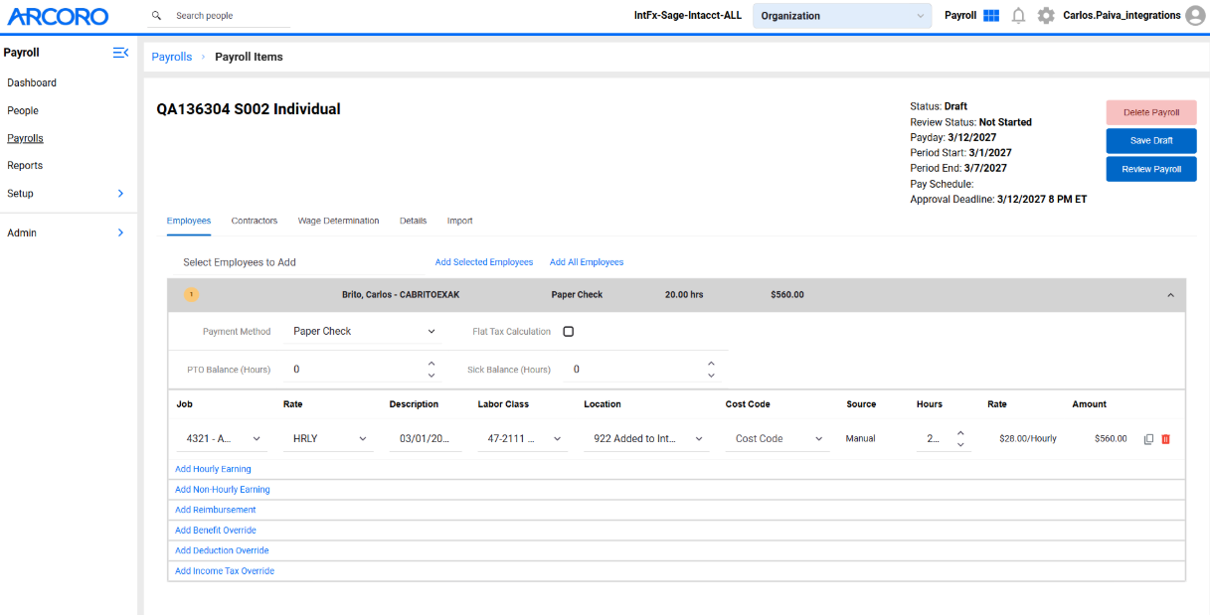The height and width of the screenshot is (615, 1210).
Task: Open Payrolls in sidebar
Action: 25,138
